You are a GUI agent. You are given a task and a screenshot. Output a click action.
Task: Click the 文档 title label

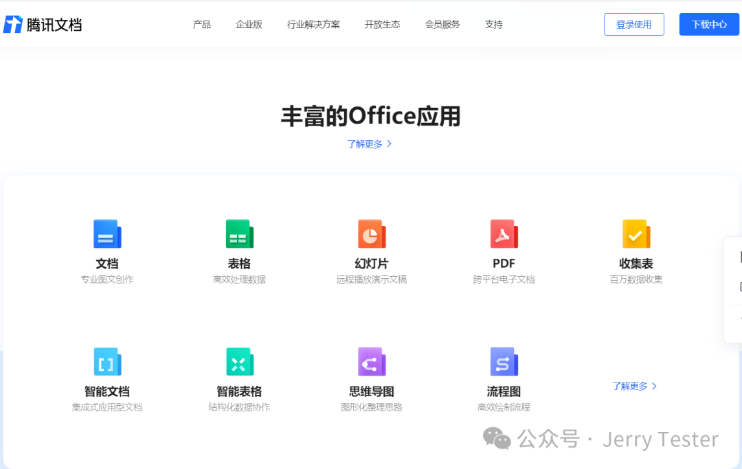(x=107, y=264)
